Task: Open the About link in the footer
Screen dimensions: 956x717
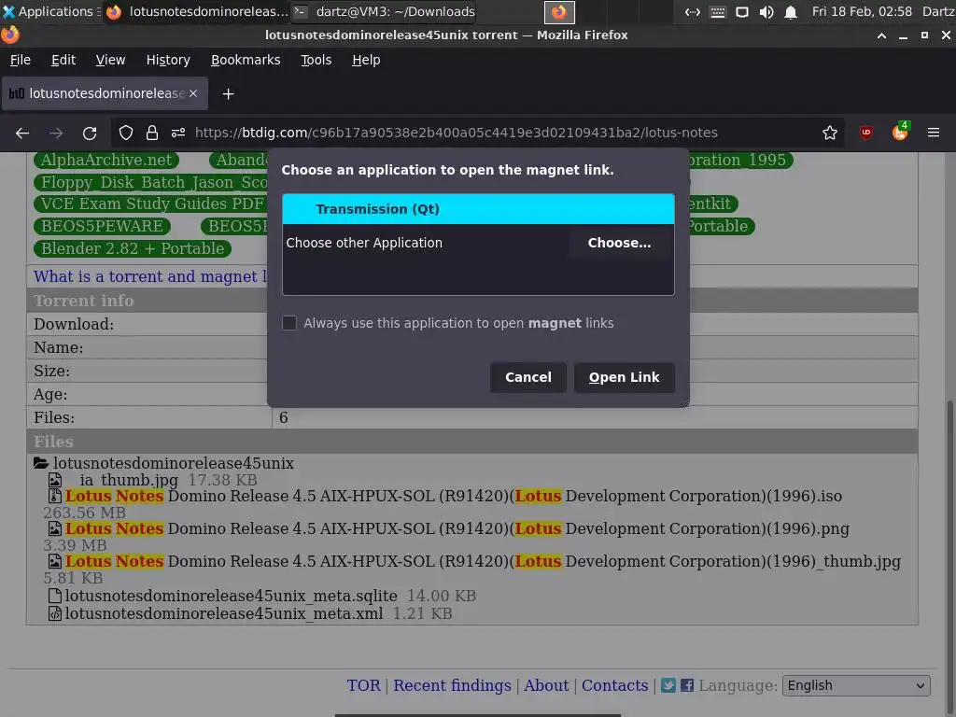Action: pos(545,685)
